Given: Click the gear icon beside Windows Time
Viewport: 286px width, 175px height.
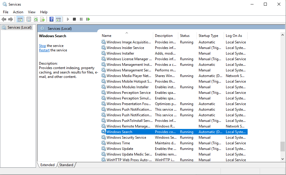Looking at the screenshot, I should 103,143.
